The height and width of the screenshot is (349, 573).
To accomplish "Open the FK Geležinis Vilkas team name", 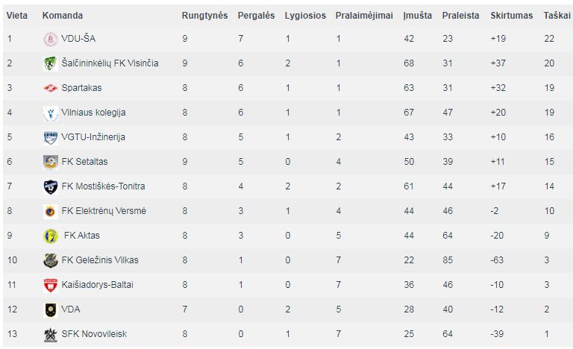I will coord(100,260).
